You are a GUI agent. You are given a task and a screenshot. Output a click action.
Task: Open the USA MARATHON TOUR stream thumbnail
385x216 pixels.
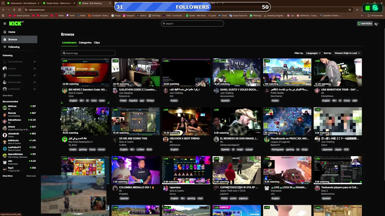click(338, 72)
